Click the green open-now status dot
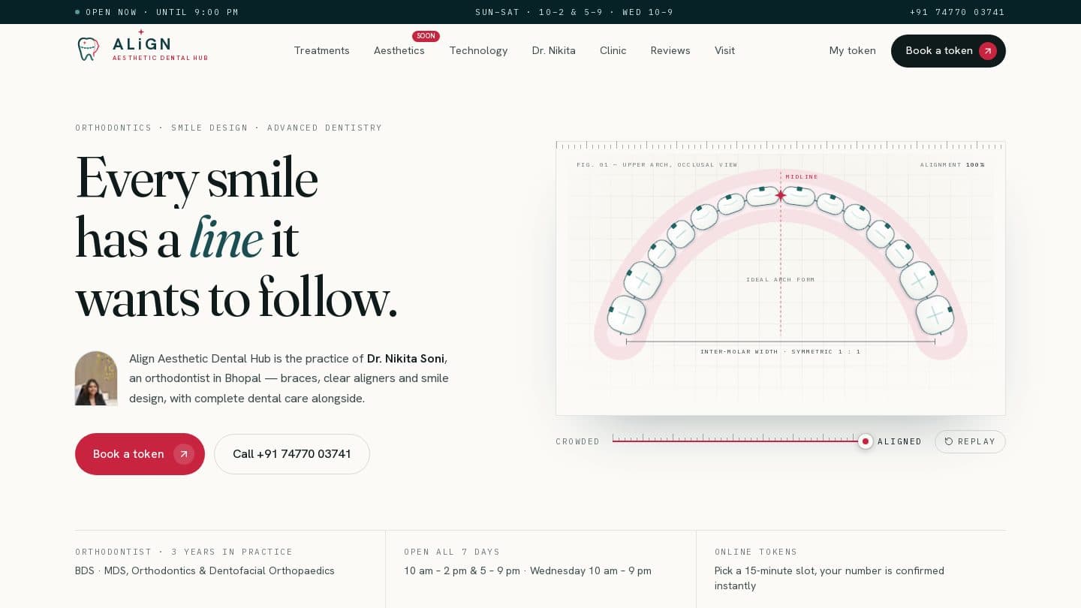The width and height of the screenshot is (1081, 608). tap(77, 12)
